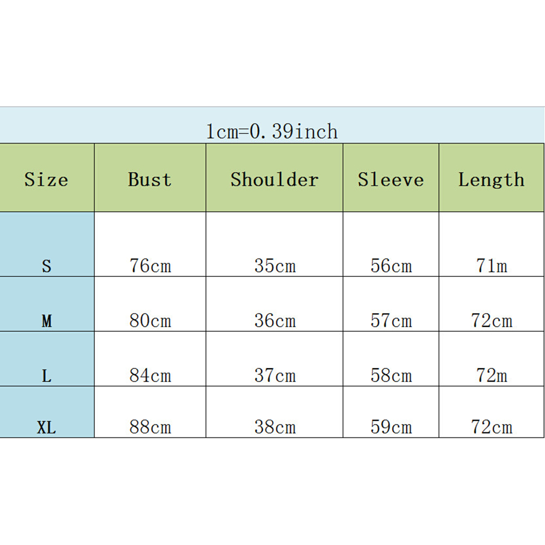
Task: Select the M size row label
Action: [47, 321]
